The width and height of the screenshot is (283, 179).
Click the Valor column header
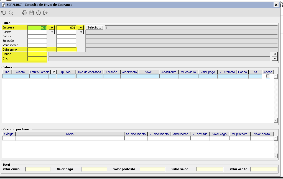tap(149, 72)
